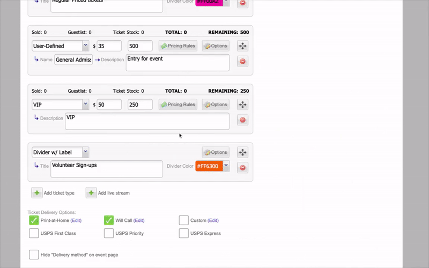Screen dimensions: 429x268
Task: Click the REMAINING: 500 text
Action: tap(228, 32)
